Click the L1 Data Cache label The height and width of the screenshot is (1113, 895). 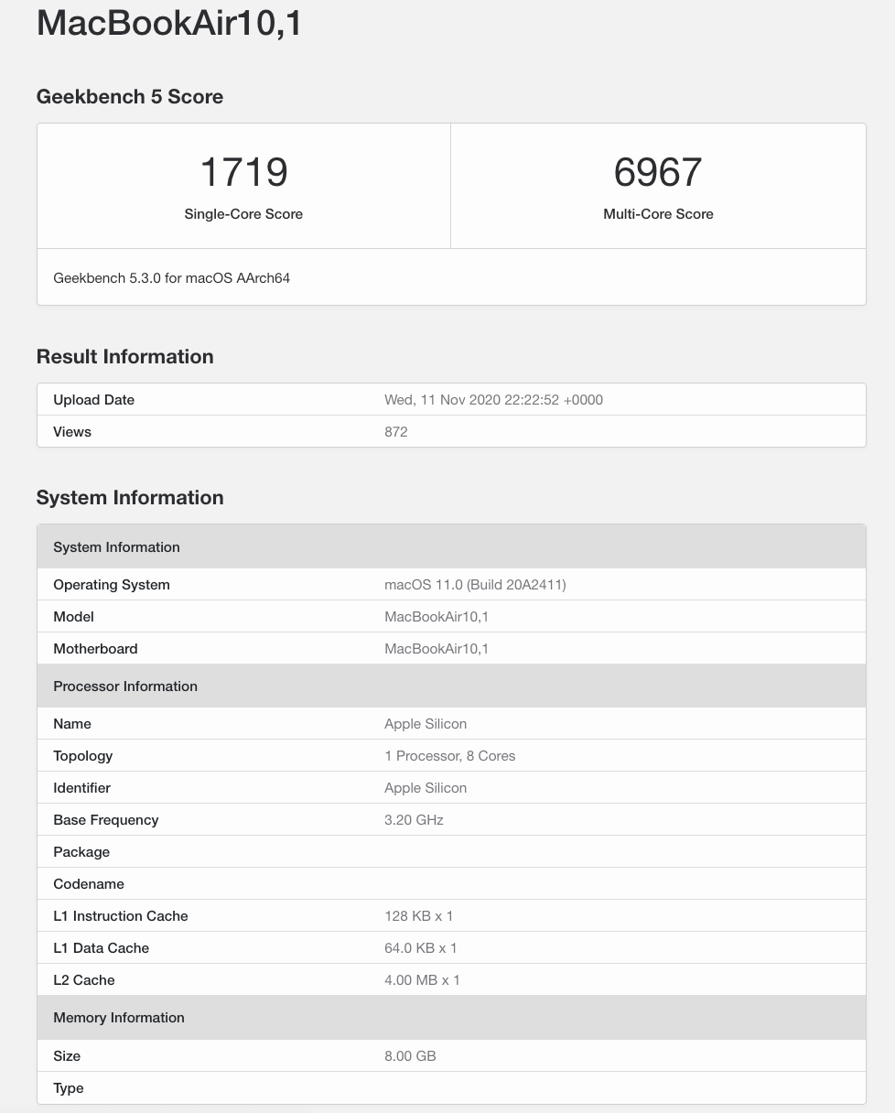point(102,948)
